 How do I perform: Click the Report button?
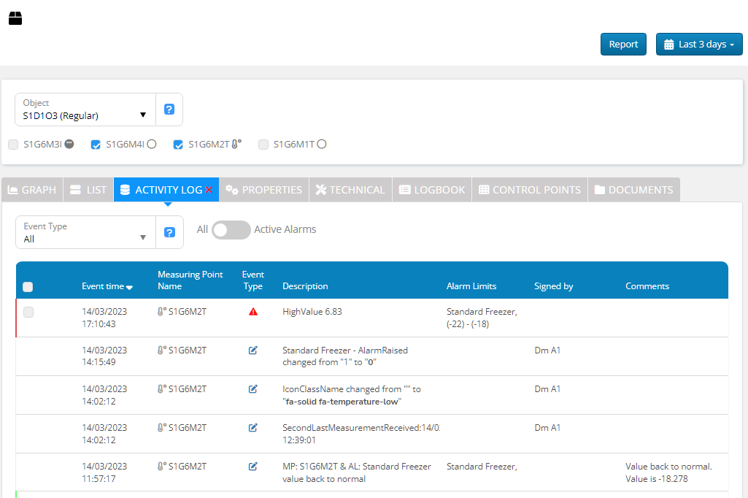click(623, 45)
